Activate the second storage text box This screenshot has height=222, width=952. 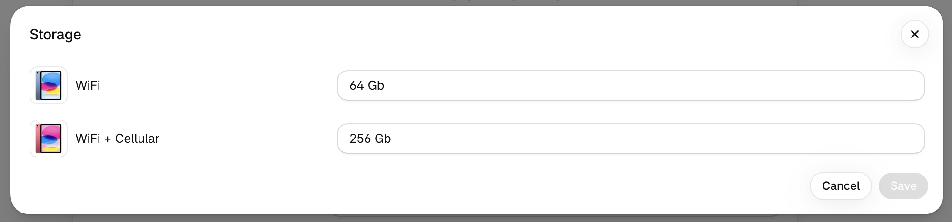(x=631, y=139)
